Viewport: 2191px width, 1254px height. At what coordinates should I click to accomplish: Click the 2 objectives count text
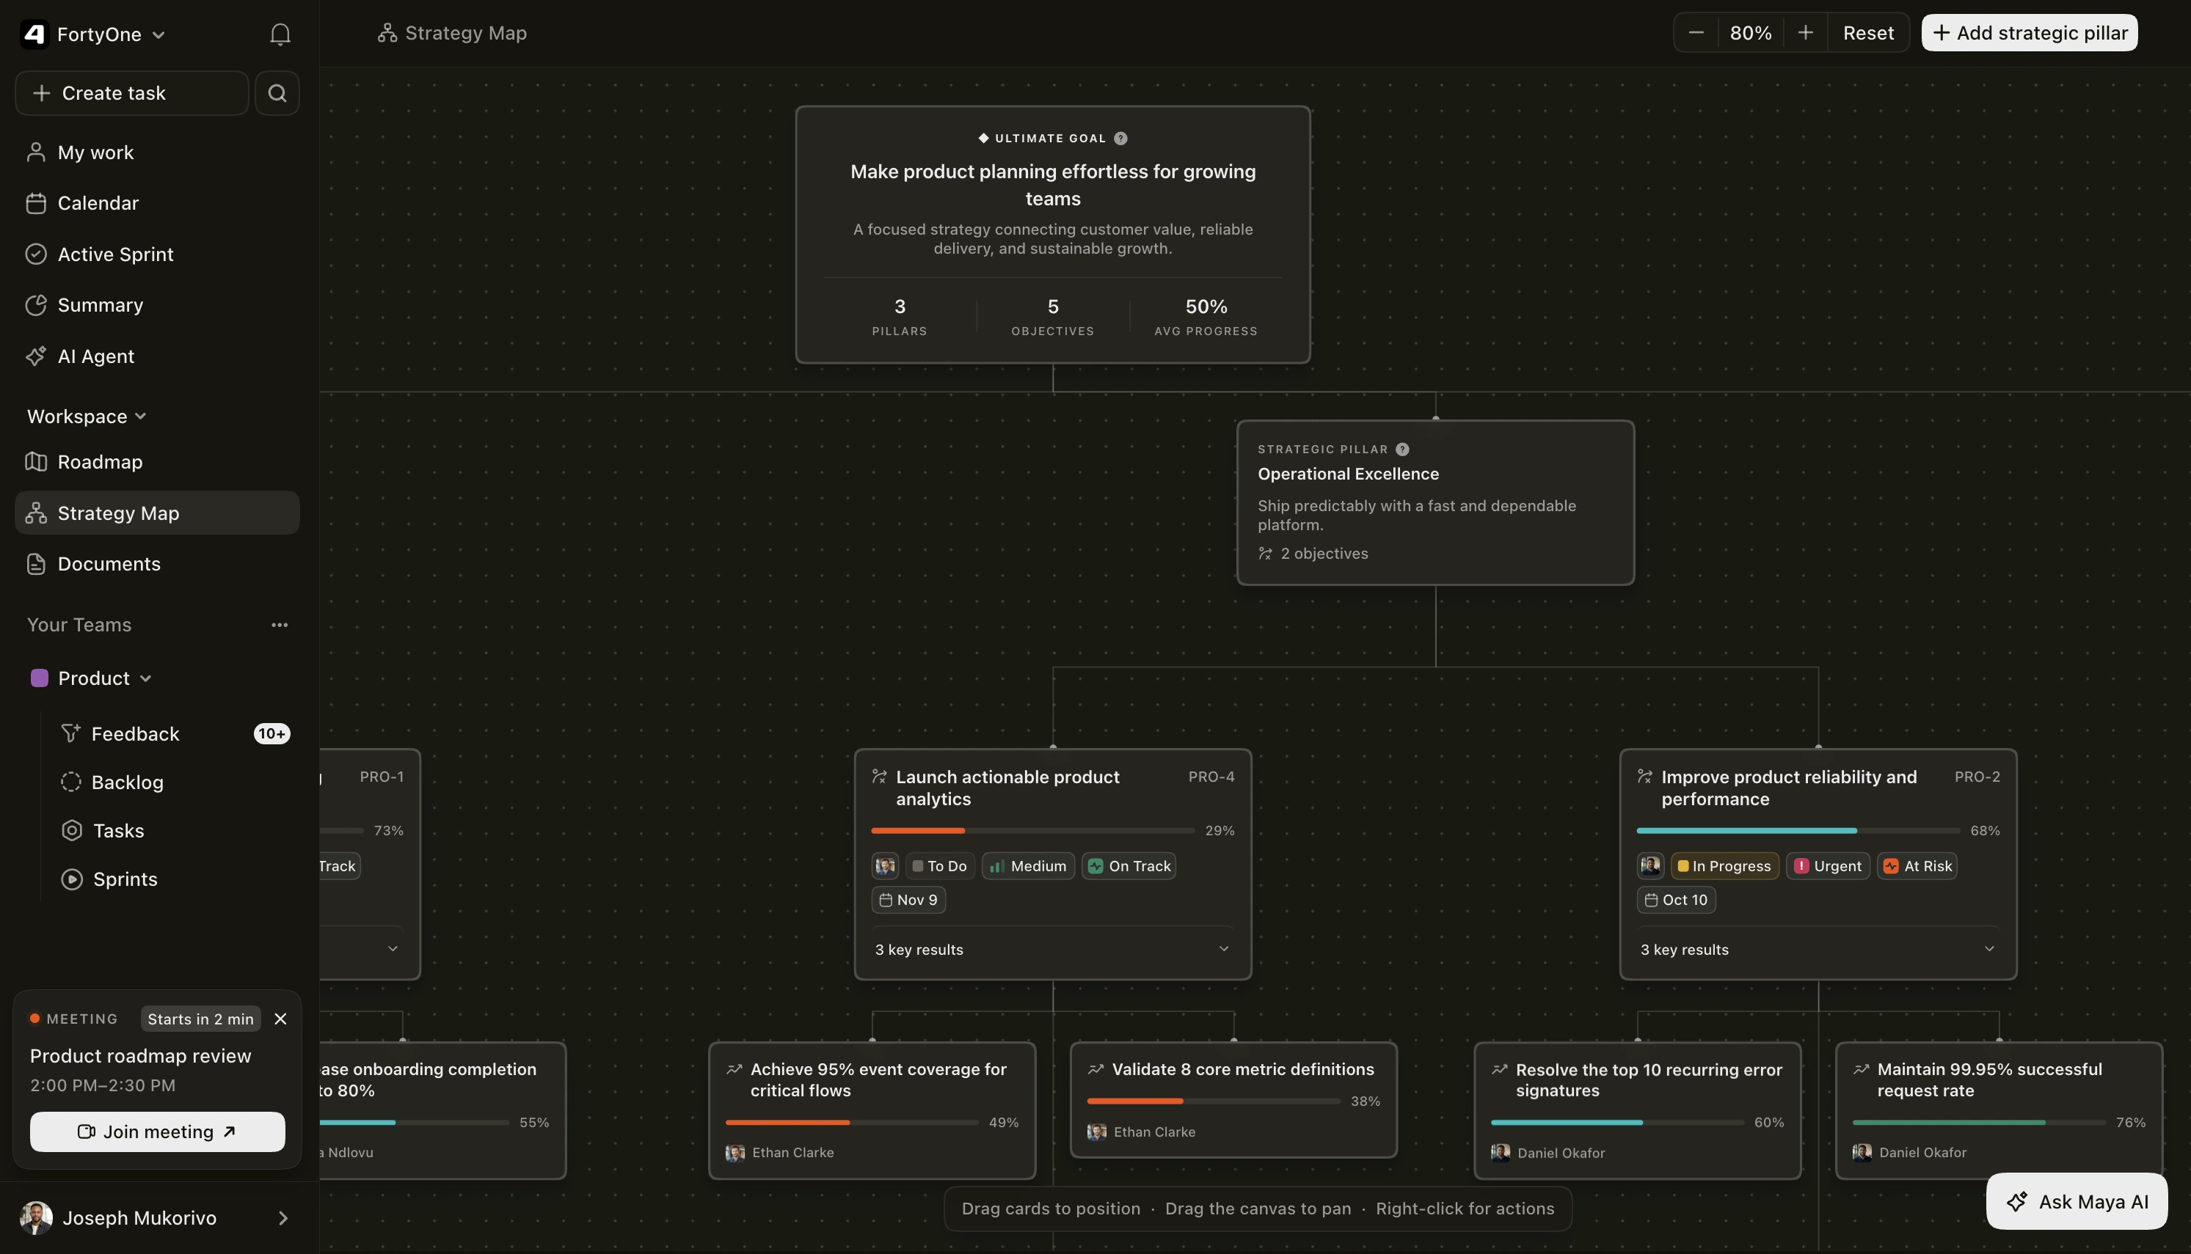[x=1324, y=553]
